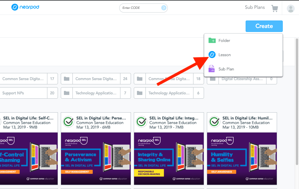Open the shopping cart
Image resolution: width=299 pixels, height=189 pixels.
274,8
